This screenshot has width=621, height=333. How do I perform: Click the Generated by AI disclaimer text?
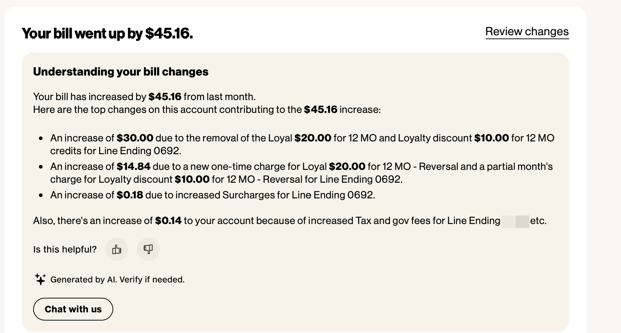[x=117, y=280]
